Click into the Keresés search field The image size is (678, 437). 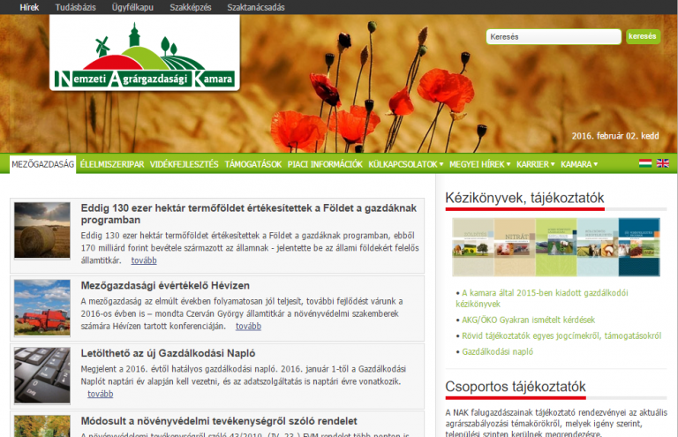[x=554, y=37]
